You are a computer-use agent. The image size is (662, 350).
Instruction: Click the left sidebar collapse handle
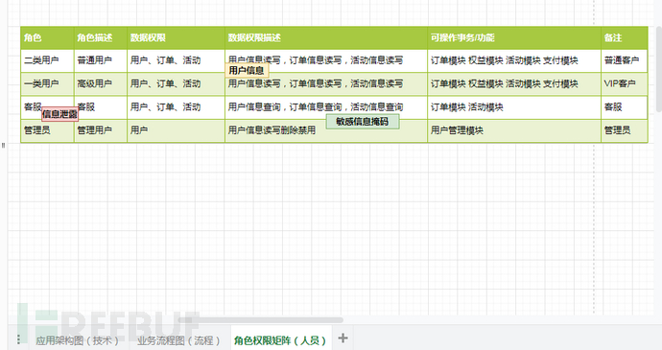(x=4, y=145)
